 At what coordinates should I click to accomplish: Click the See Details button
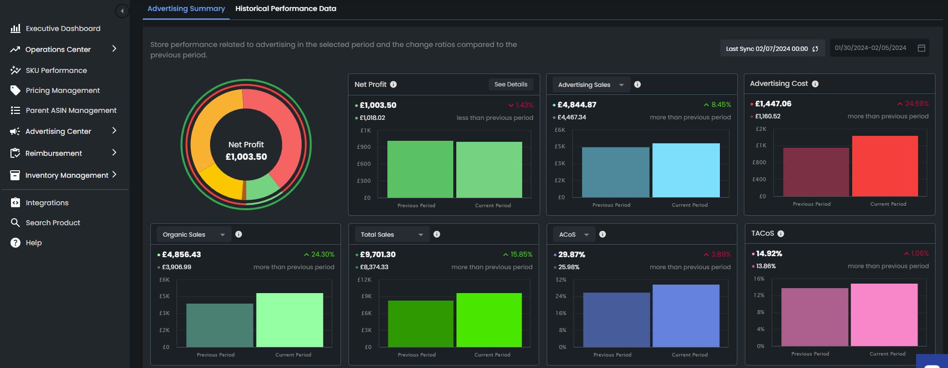point(510,84)
